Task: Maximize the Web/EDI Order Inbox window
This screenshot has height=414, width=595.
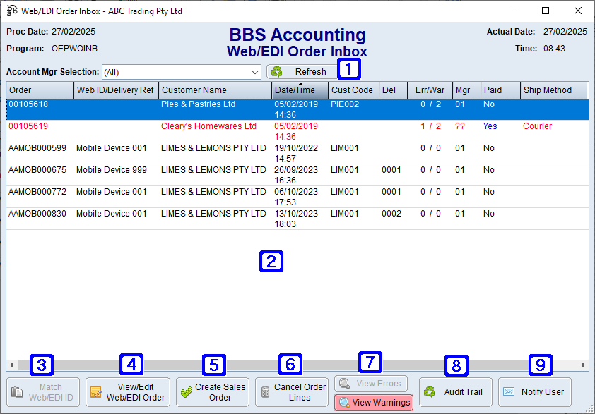Action: click(x=546, y=11)
